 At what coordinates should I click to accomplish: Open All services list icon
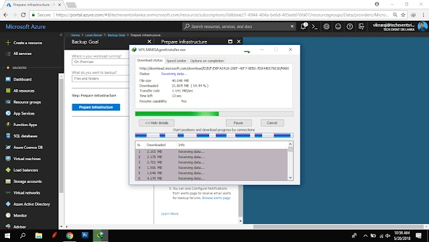[8, 54]
